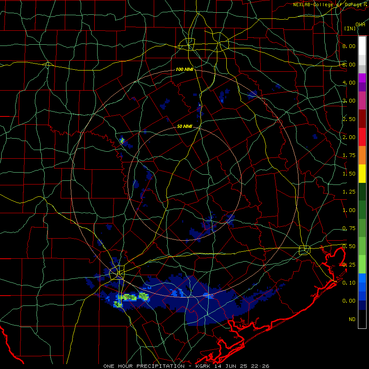Click the orange swatch in the precipitation legend
The width and height of the screenshot is (369, 369).
click(x=362, y=155)
